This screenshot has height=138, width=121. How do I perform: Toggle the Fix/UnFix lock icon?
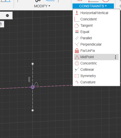click(77, 51)
